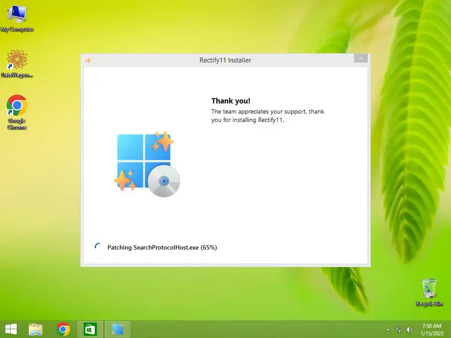Image resolution: width=451 pixels, height=338 pixels.
Task: Open the volume control tray icon
Action: click(x=409, y=329)
